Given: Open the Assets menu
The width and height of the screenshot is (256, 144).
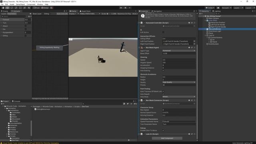Looking at the screenshot, I should [12, 4].
